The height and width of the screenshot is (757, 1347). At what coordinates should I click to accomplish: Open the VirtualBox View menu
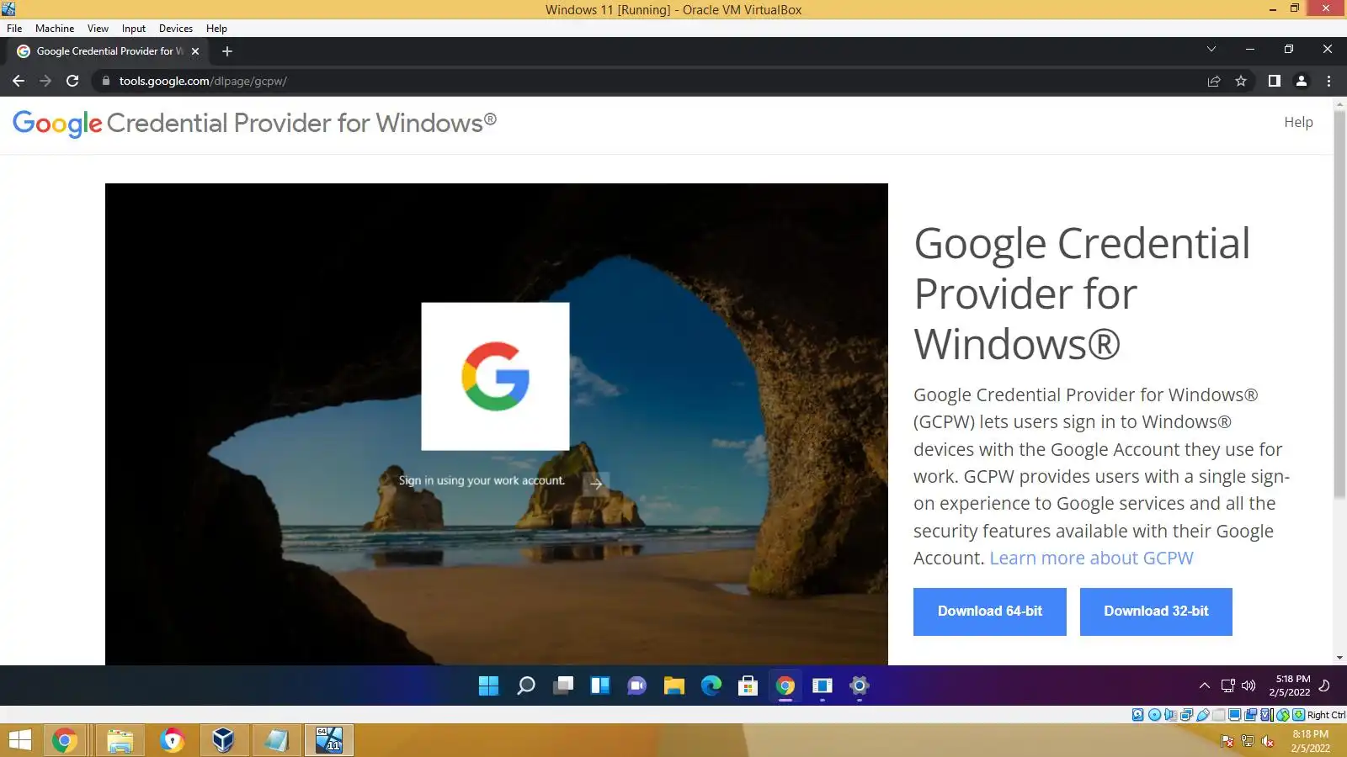click(x=98, y=28)
